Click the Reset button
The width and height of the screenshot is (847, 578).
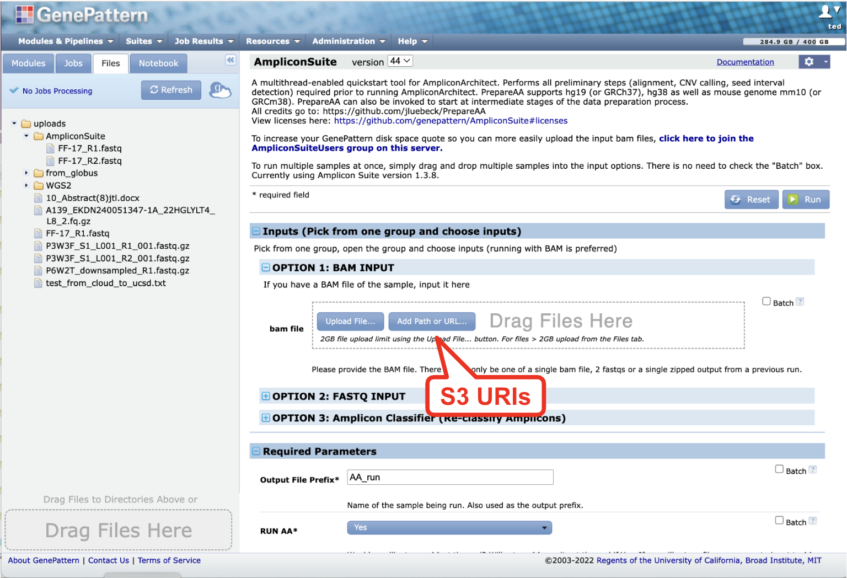(x=751, y=200)
